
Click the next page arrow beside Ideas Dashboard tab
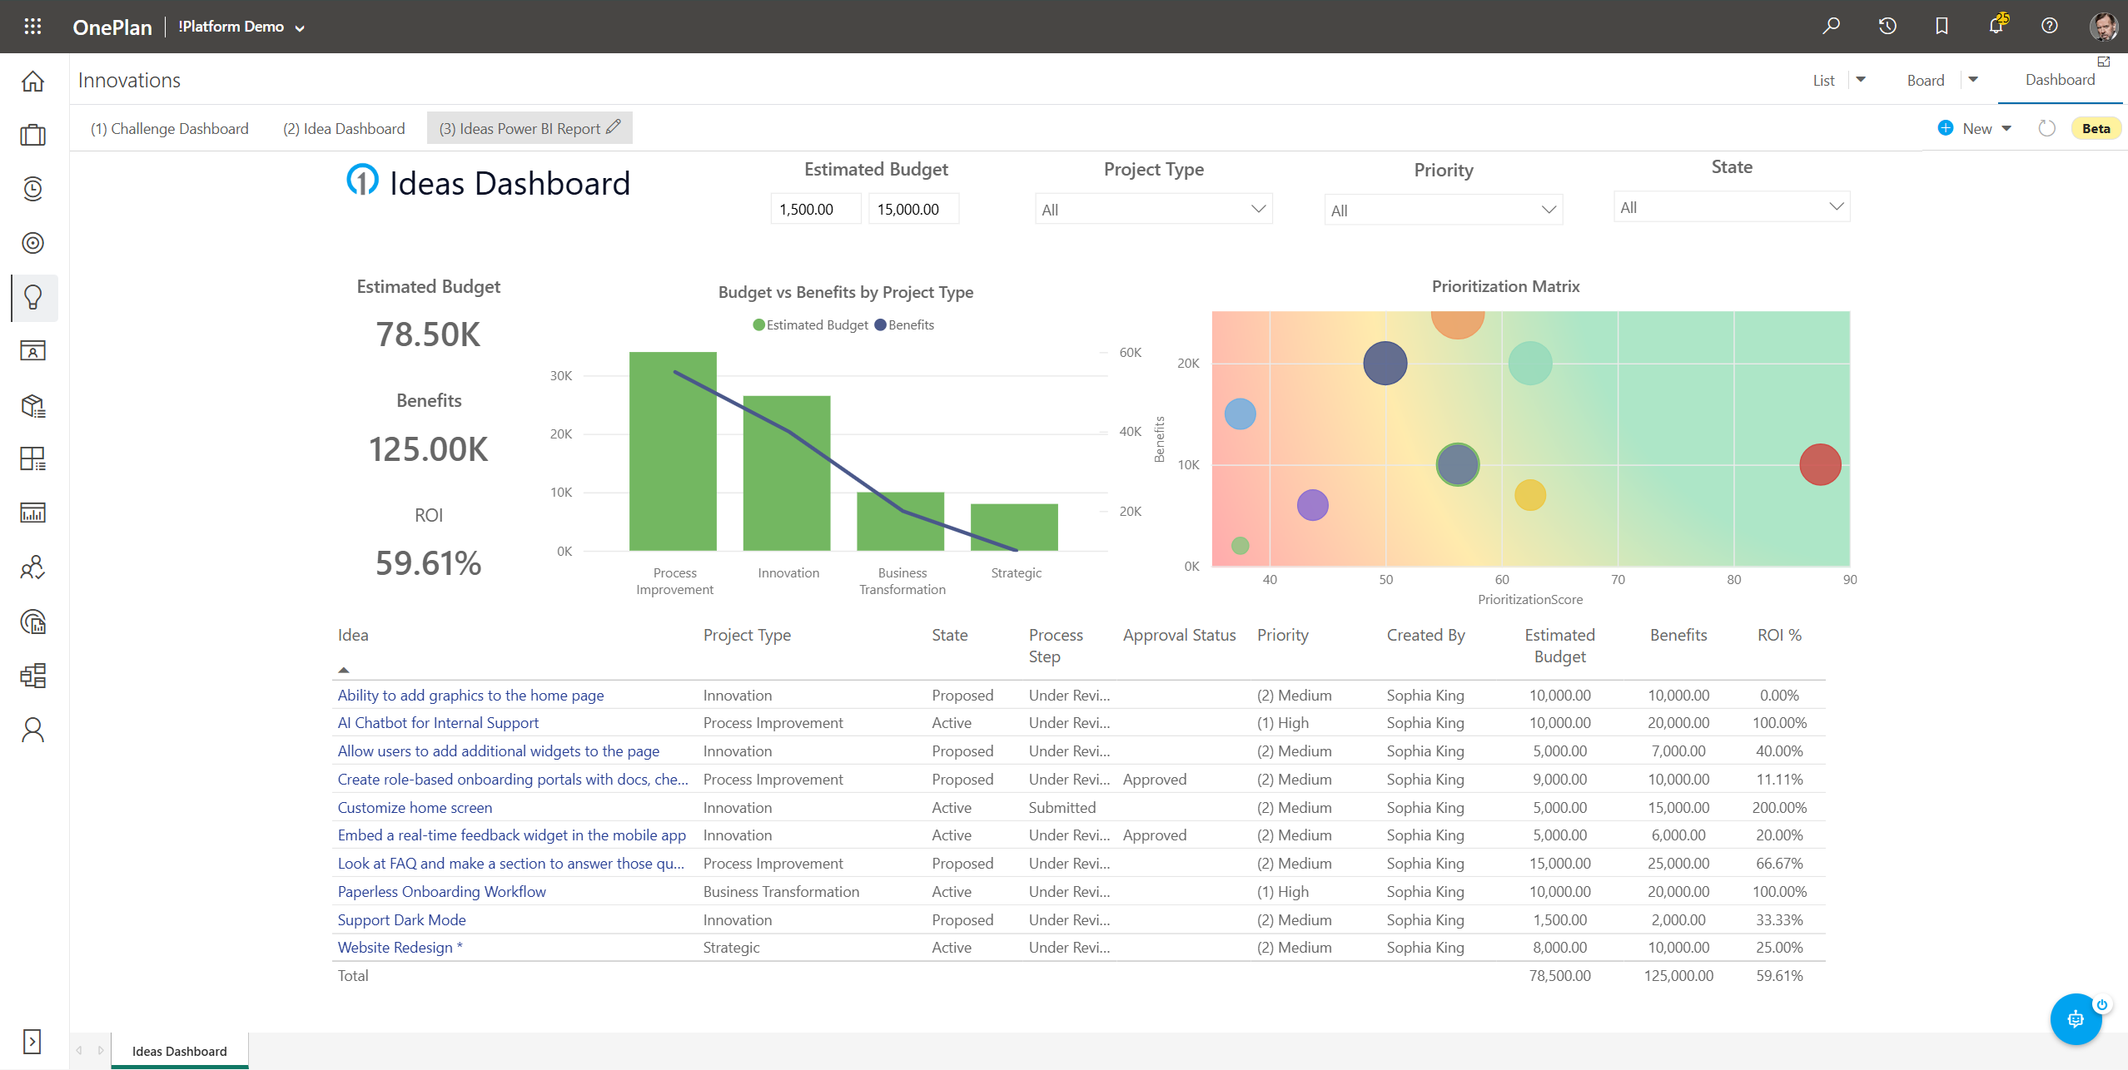(101, 1050)
